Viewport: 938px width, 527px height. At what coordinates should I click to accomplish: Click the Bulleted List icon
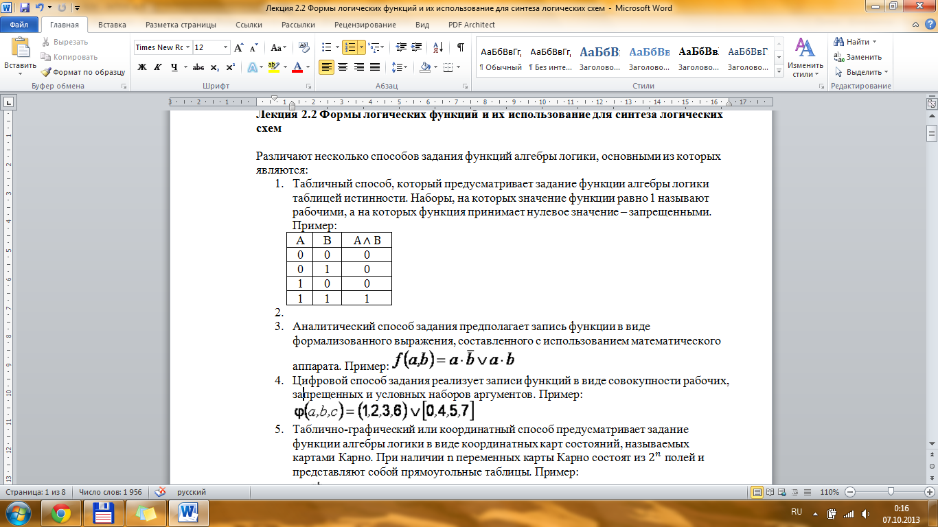326,47
